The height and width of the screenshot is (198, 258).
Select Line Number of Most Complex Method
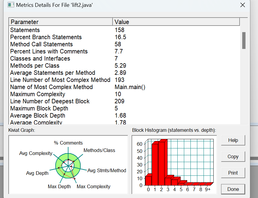click(x=124, y=80)
